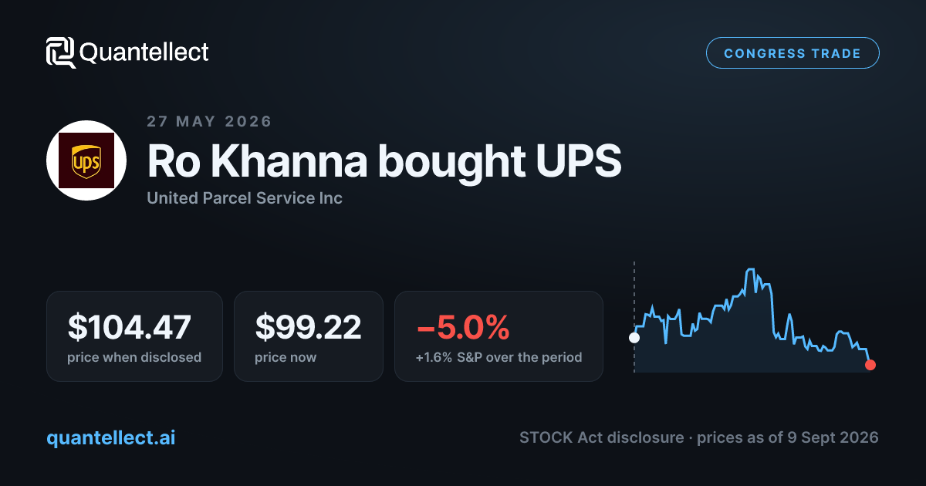
Task: Click the Quantellect logo icon
Action: (61, 52)
